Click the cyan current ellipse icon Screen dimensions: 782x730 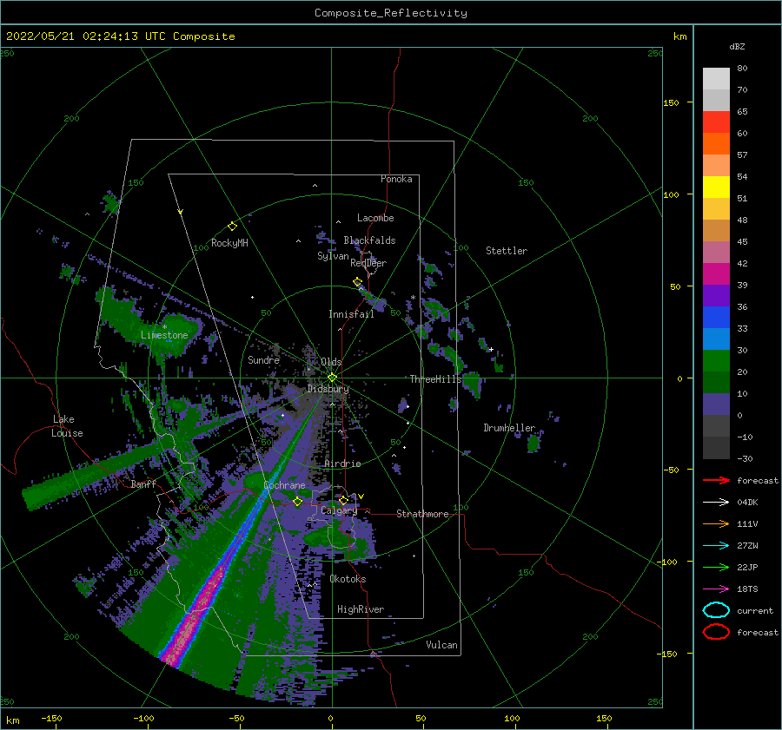pyautogui.click(x=716, y=610)
